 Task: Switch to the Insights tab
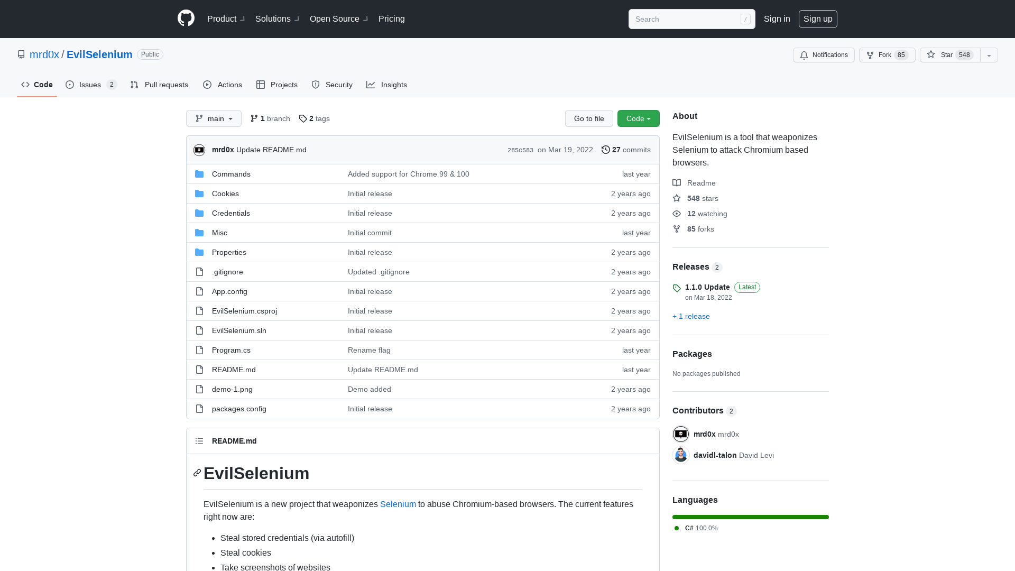(386, 85)
